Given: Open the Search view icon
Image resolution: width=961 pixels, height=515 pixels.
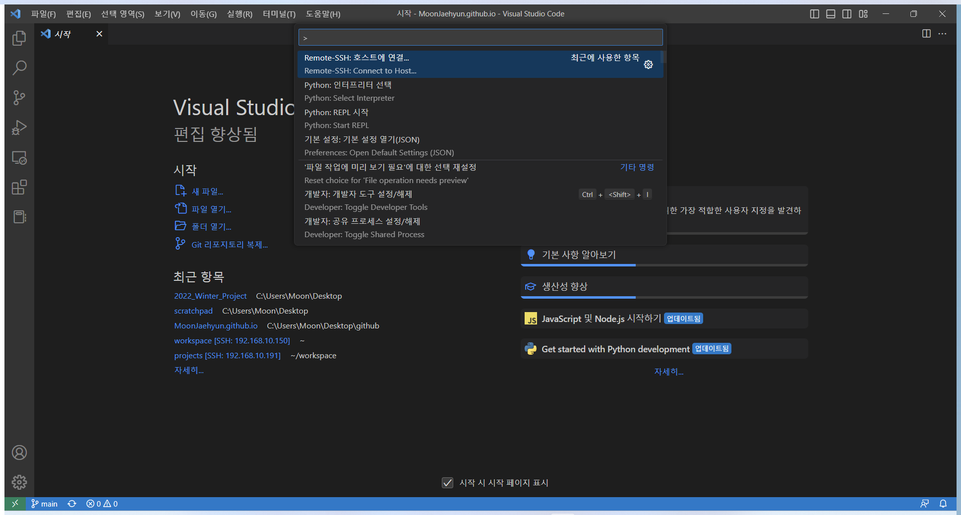Looking at the screenshot, I should (19, 68).
